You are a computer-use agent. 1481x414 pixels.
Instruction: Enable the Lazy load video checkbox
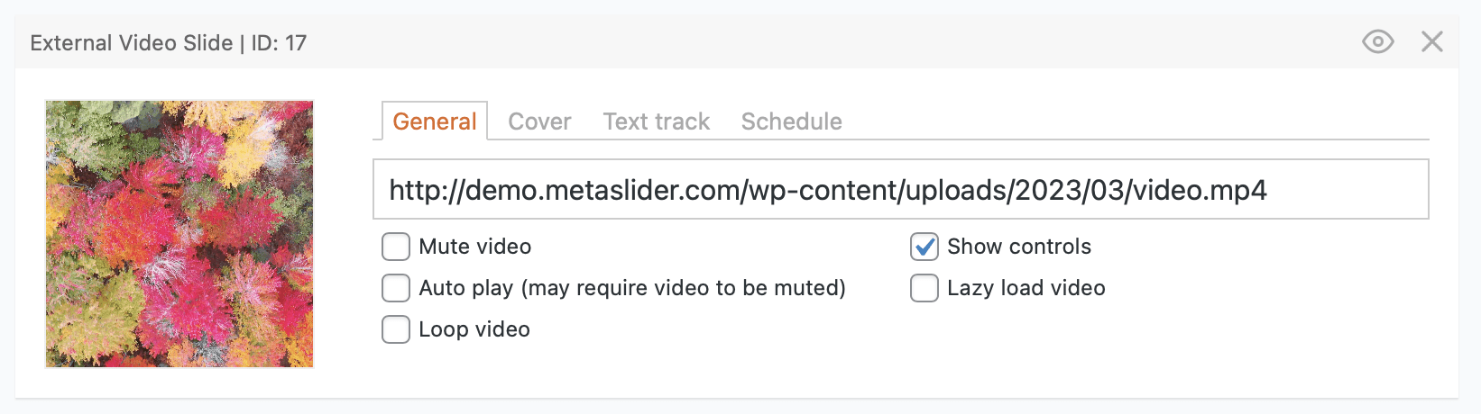tap(924, 288)
